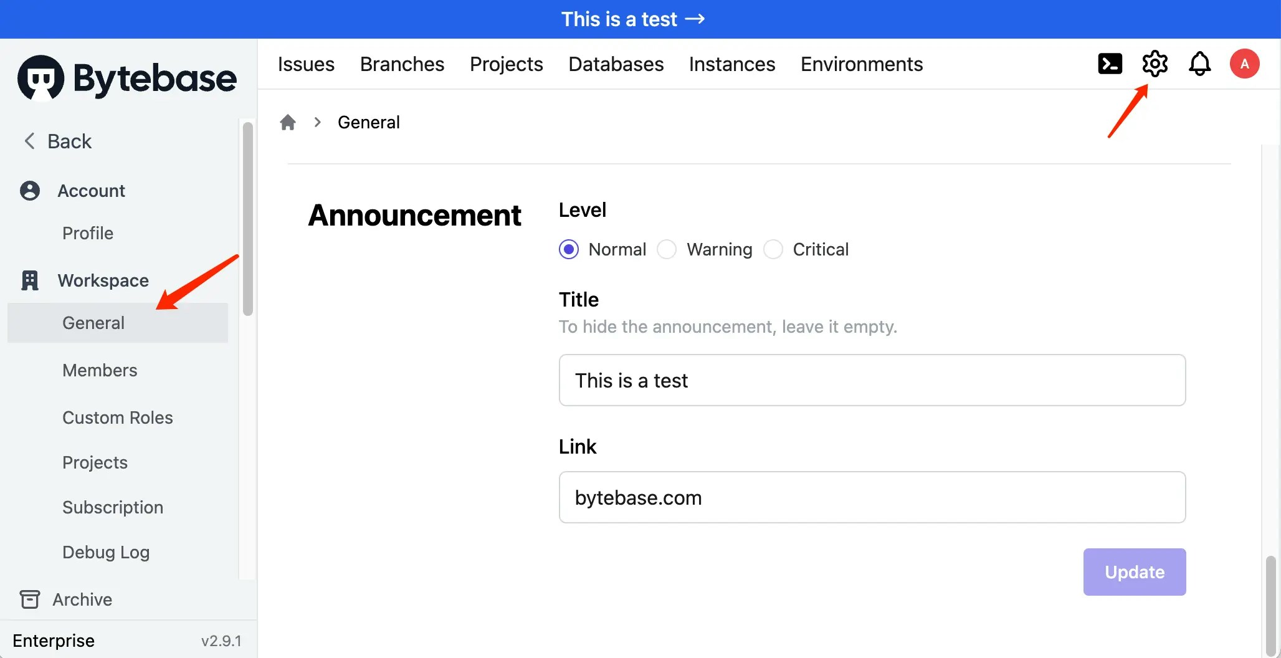
Task: Click the breadcrumb chevron after home
Action: click(x=318, y=122)
